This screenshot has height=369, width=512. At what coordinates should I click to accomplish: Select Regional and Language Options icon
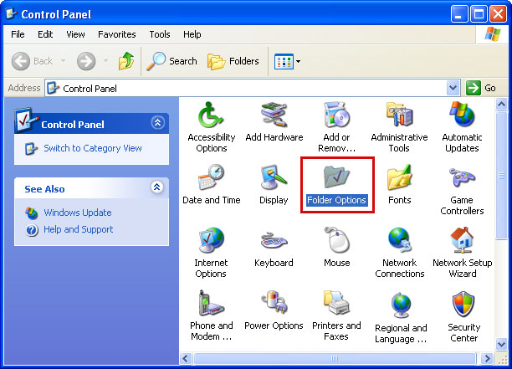pyautogui.click(x=401, y=316)
